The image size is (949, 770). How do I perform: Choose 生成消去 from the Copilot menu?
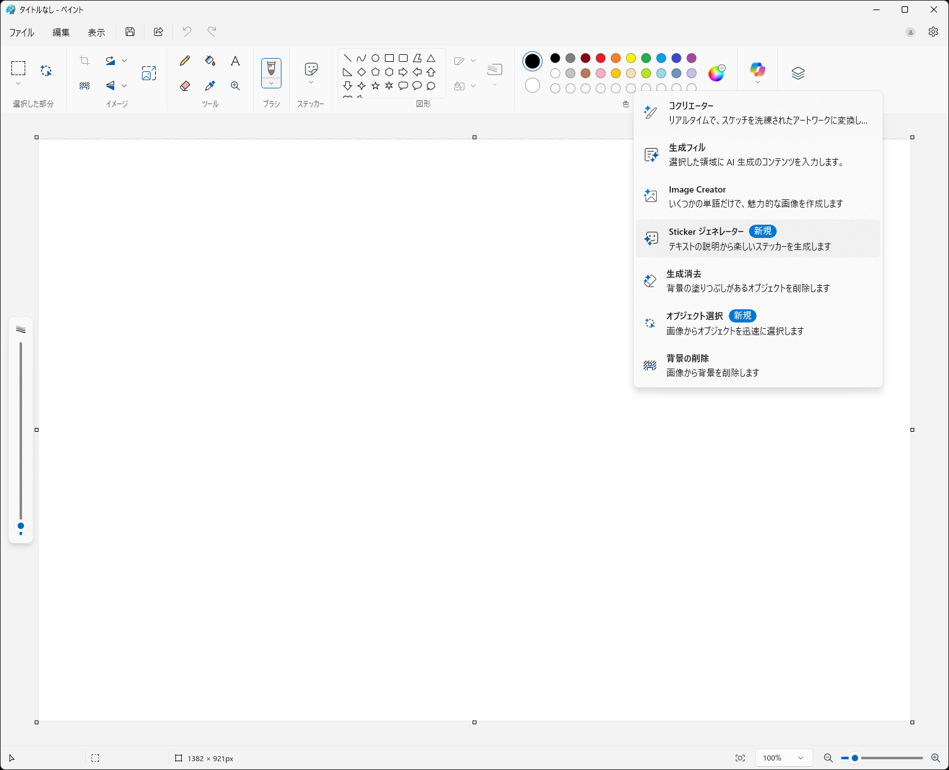click(x=758, y=281)
